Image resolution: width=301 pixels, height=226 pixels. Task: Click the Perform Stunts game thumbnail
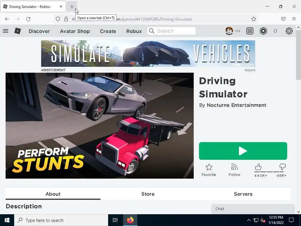(100, 126)
